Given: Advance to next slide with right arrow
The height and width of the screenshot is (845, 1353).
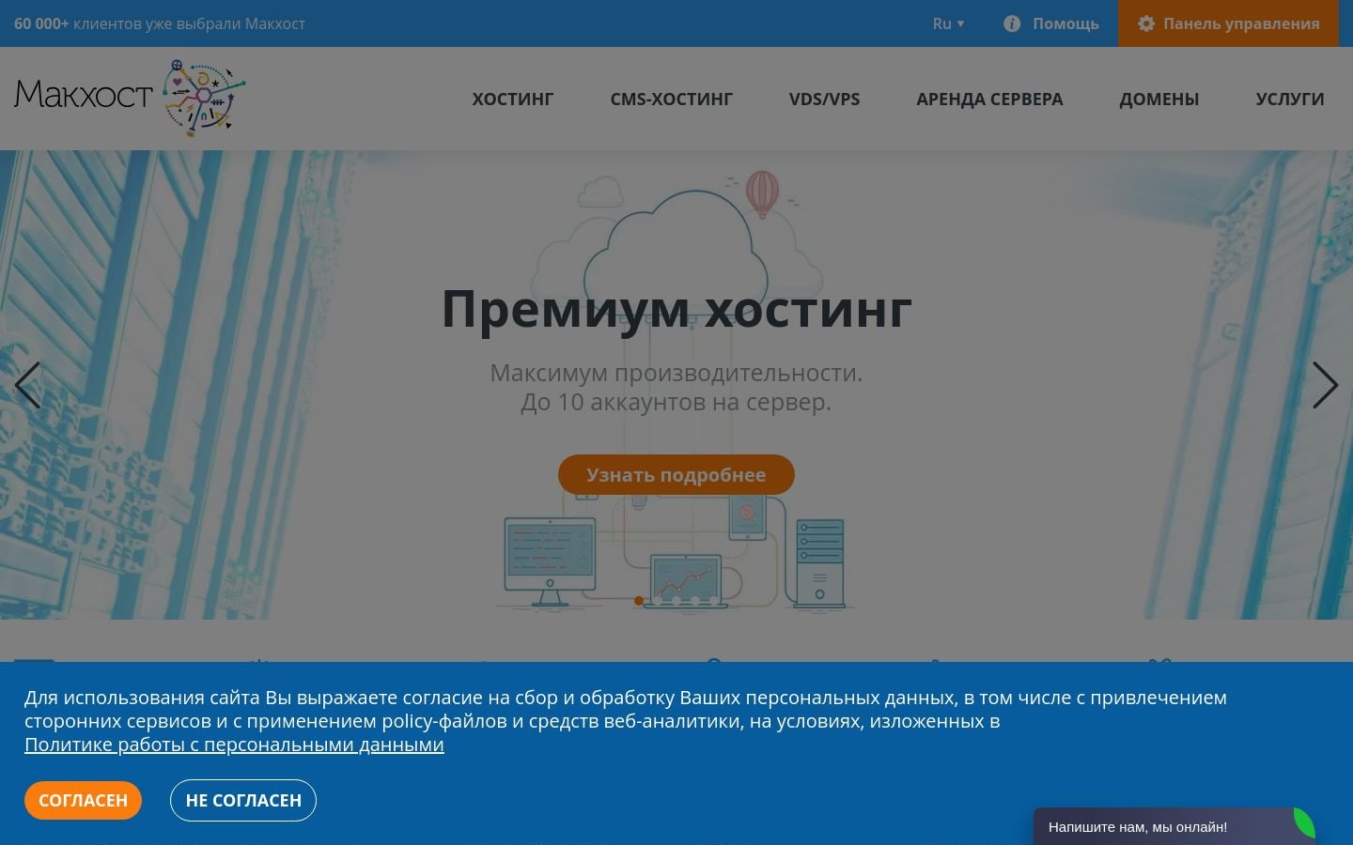Looking at the screenshot, I should pyautogui.click(x=1325, y=385).
